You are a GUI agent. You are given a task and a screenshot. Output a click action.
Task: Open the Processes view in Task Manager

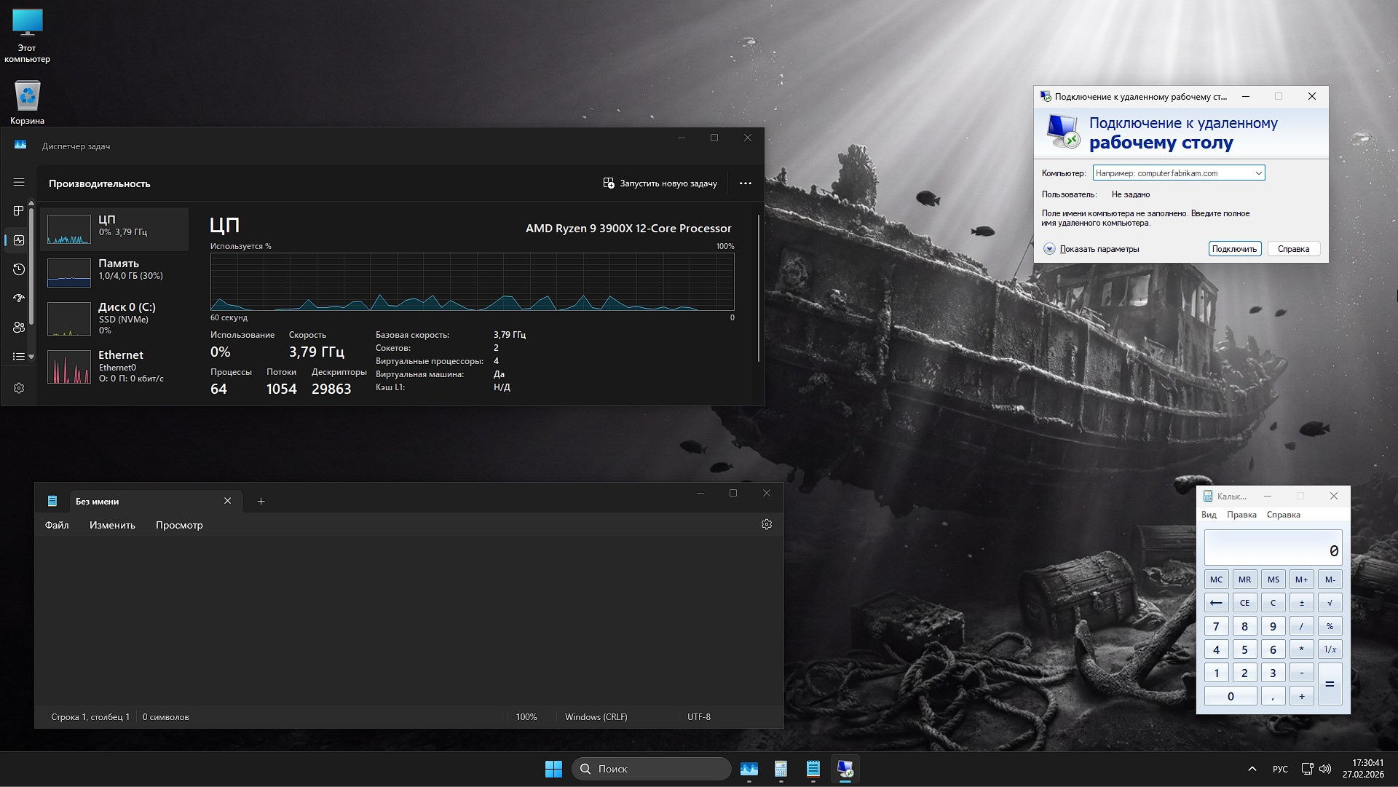18,211
